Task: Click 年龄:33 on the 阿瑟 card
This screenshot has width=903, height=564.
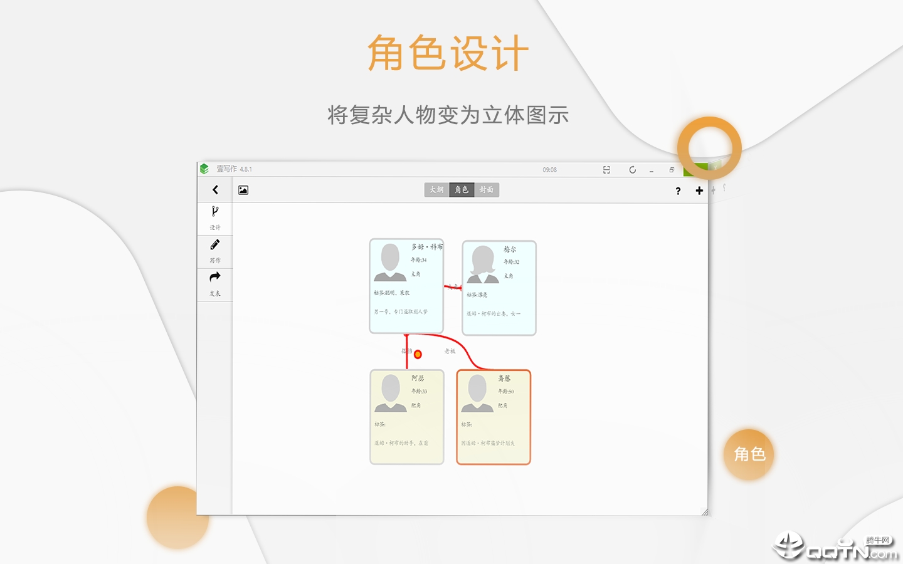Action: 420,392
